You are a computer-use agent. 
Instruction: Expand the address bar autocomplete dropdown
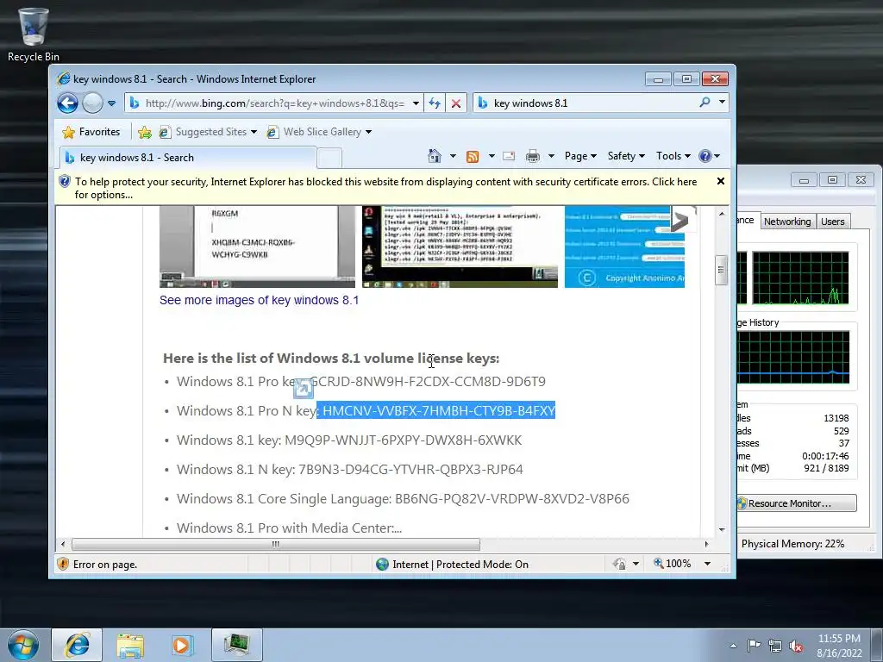click(x=416, y=103)
